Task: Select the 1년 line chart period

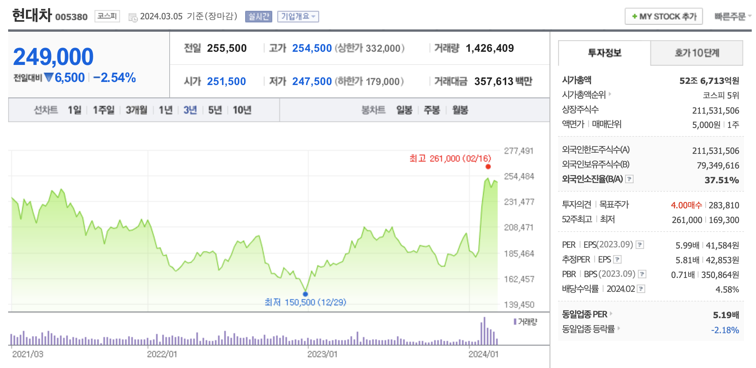Action: [165, 110]
